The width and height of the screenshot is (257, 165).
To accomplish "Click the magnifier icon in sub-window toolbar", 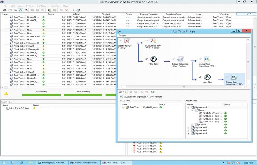I will (125, 92).
